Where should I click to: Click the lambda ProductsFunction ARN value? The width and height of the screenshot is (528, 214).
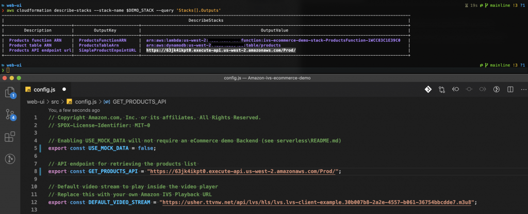coord(273,40)
